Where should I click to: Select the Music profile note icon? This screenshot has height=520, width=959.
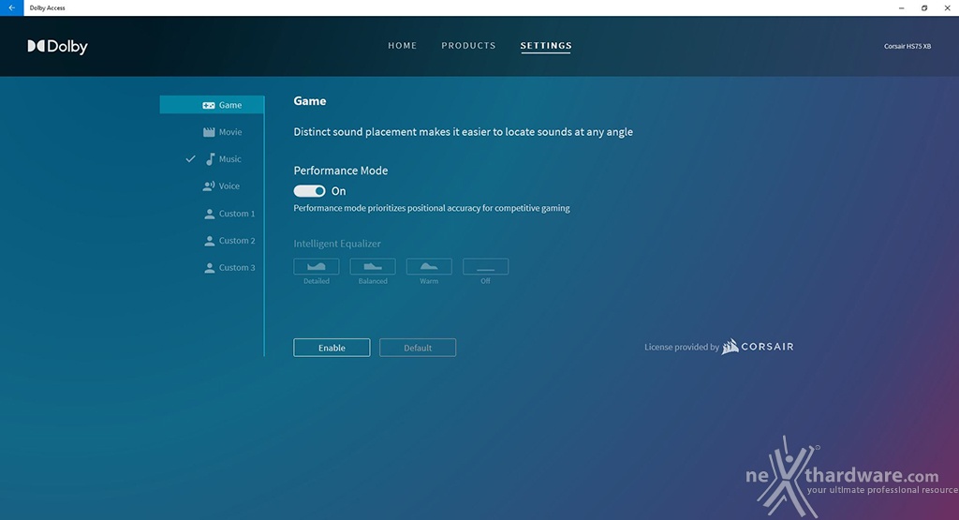point(210,159)
